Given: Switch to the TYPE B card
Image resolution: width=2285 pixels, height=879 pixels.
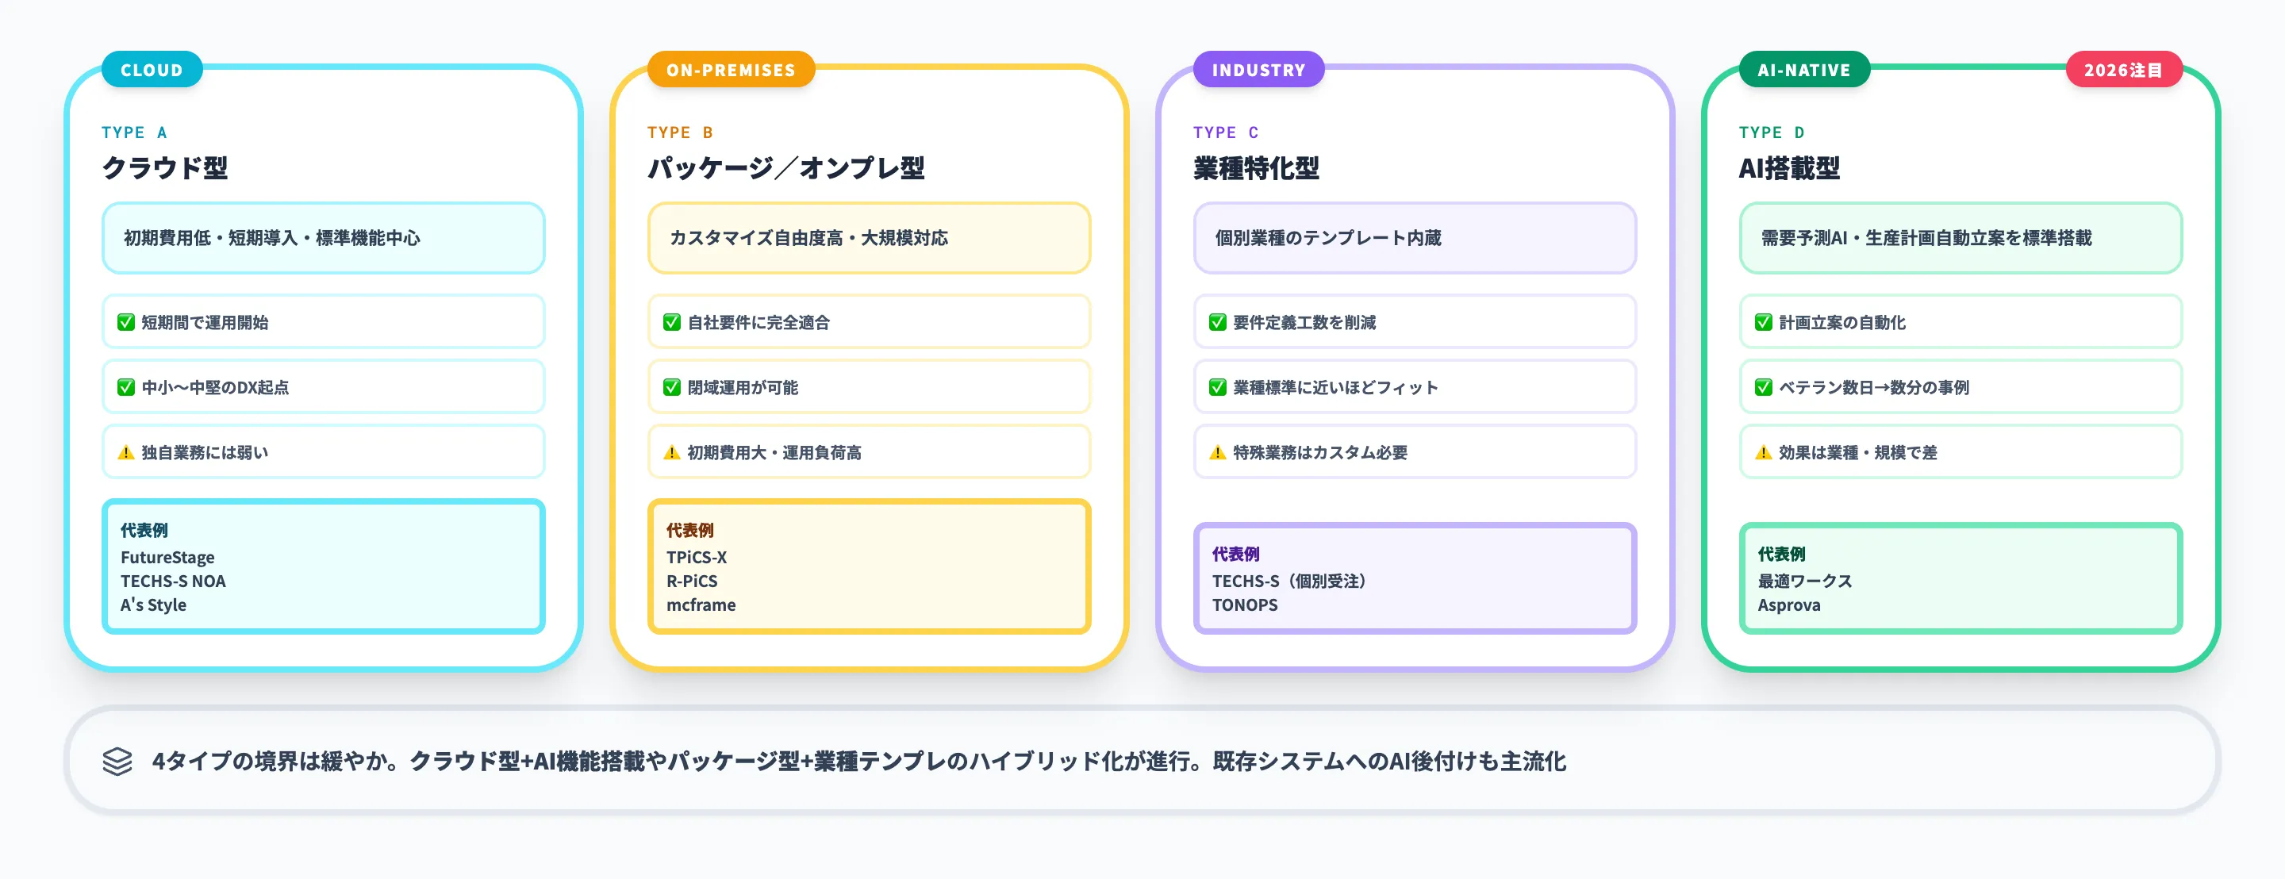Looking at the screenshot, I should tap(681, 131).
